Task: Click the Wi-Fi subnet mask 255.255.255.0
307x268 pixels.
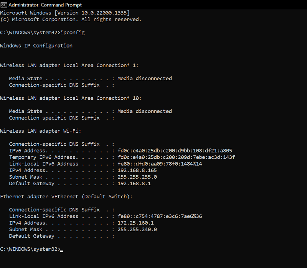Action: coord(137,177)
